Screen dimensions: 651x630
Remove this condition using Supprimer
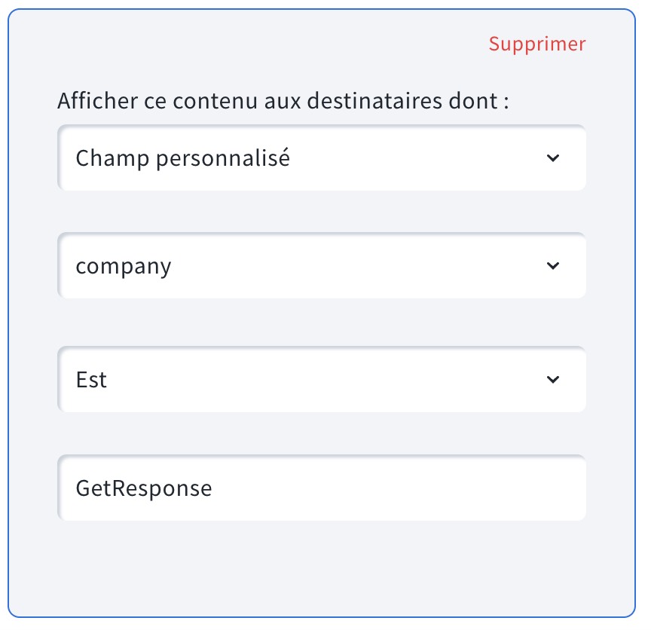click(536, 44)
